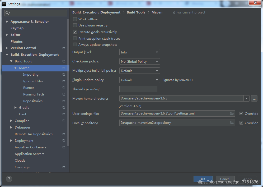263x187 pixels.
Task: Open the Checksum policy dropdown
Action: click(139, 61)
